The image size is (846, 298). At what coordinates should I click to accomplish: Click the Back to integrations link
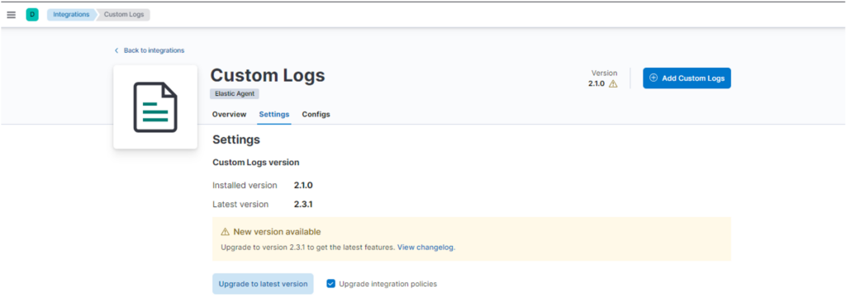point(154,50)
